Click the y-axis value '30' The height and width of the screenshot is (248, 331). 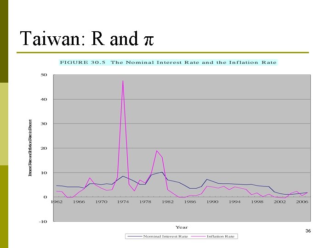tap(44, 124)
